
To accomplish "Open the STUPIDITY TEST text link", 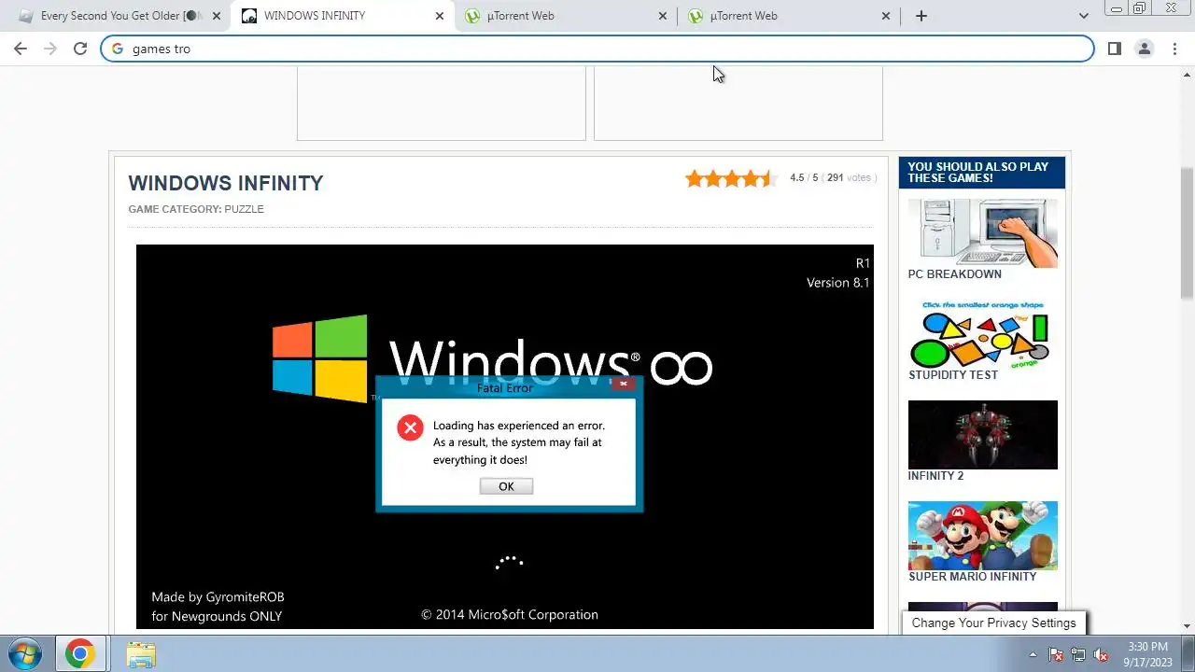I will pyautogui.click(x=953, y=375).
